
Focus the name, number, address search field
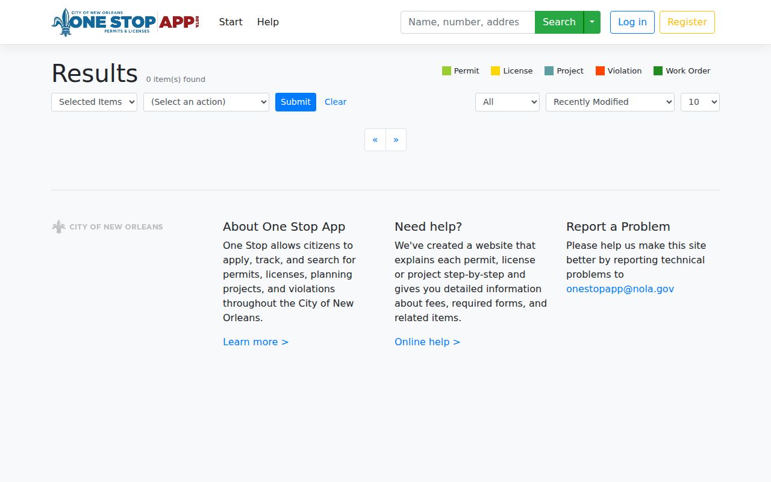click(x=468, y=22)
